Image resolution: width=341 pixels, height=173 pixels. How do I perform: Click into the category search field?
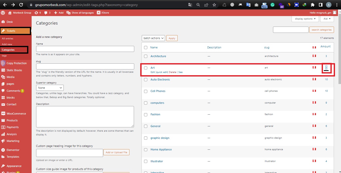[x=291, y=30]
